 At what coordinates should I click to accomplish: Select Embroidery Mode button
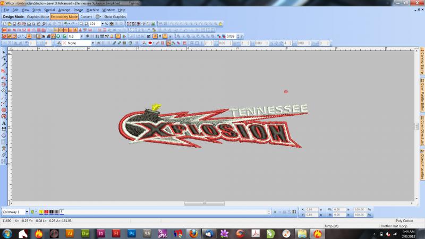point(64,17)
